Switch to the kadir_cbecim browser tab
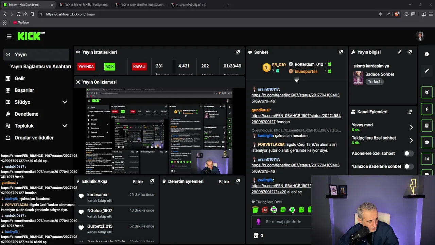This screenshot has height=245, width=435. point(140,5)
